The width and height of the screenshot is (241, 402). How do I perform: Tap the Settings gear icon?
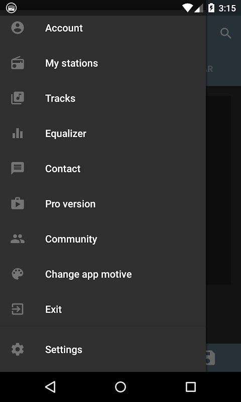tap(18, 349)
